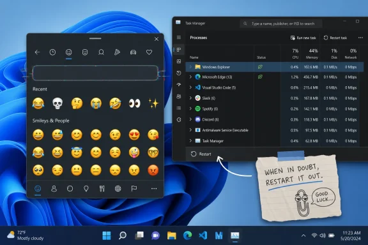Screen dimensions: 368x245
Task: Show hidden system tray icons chevron
Action: click(303, 235)
